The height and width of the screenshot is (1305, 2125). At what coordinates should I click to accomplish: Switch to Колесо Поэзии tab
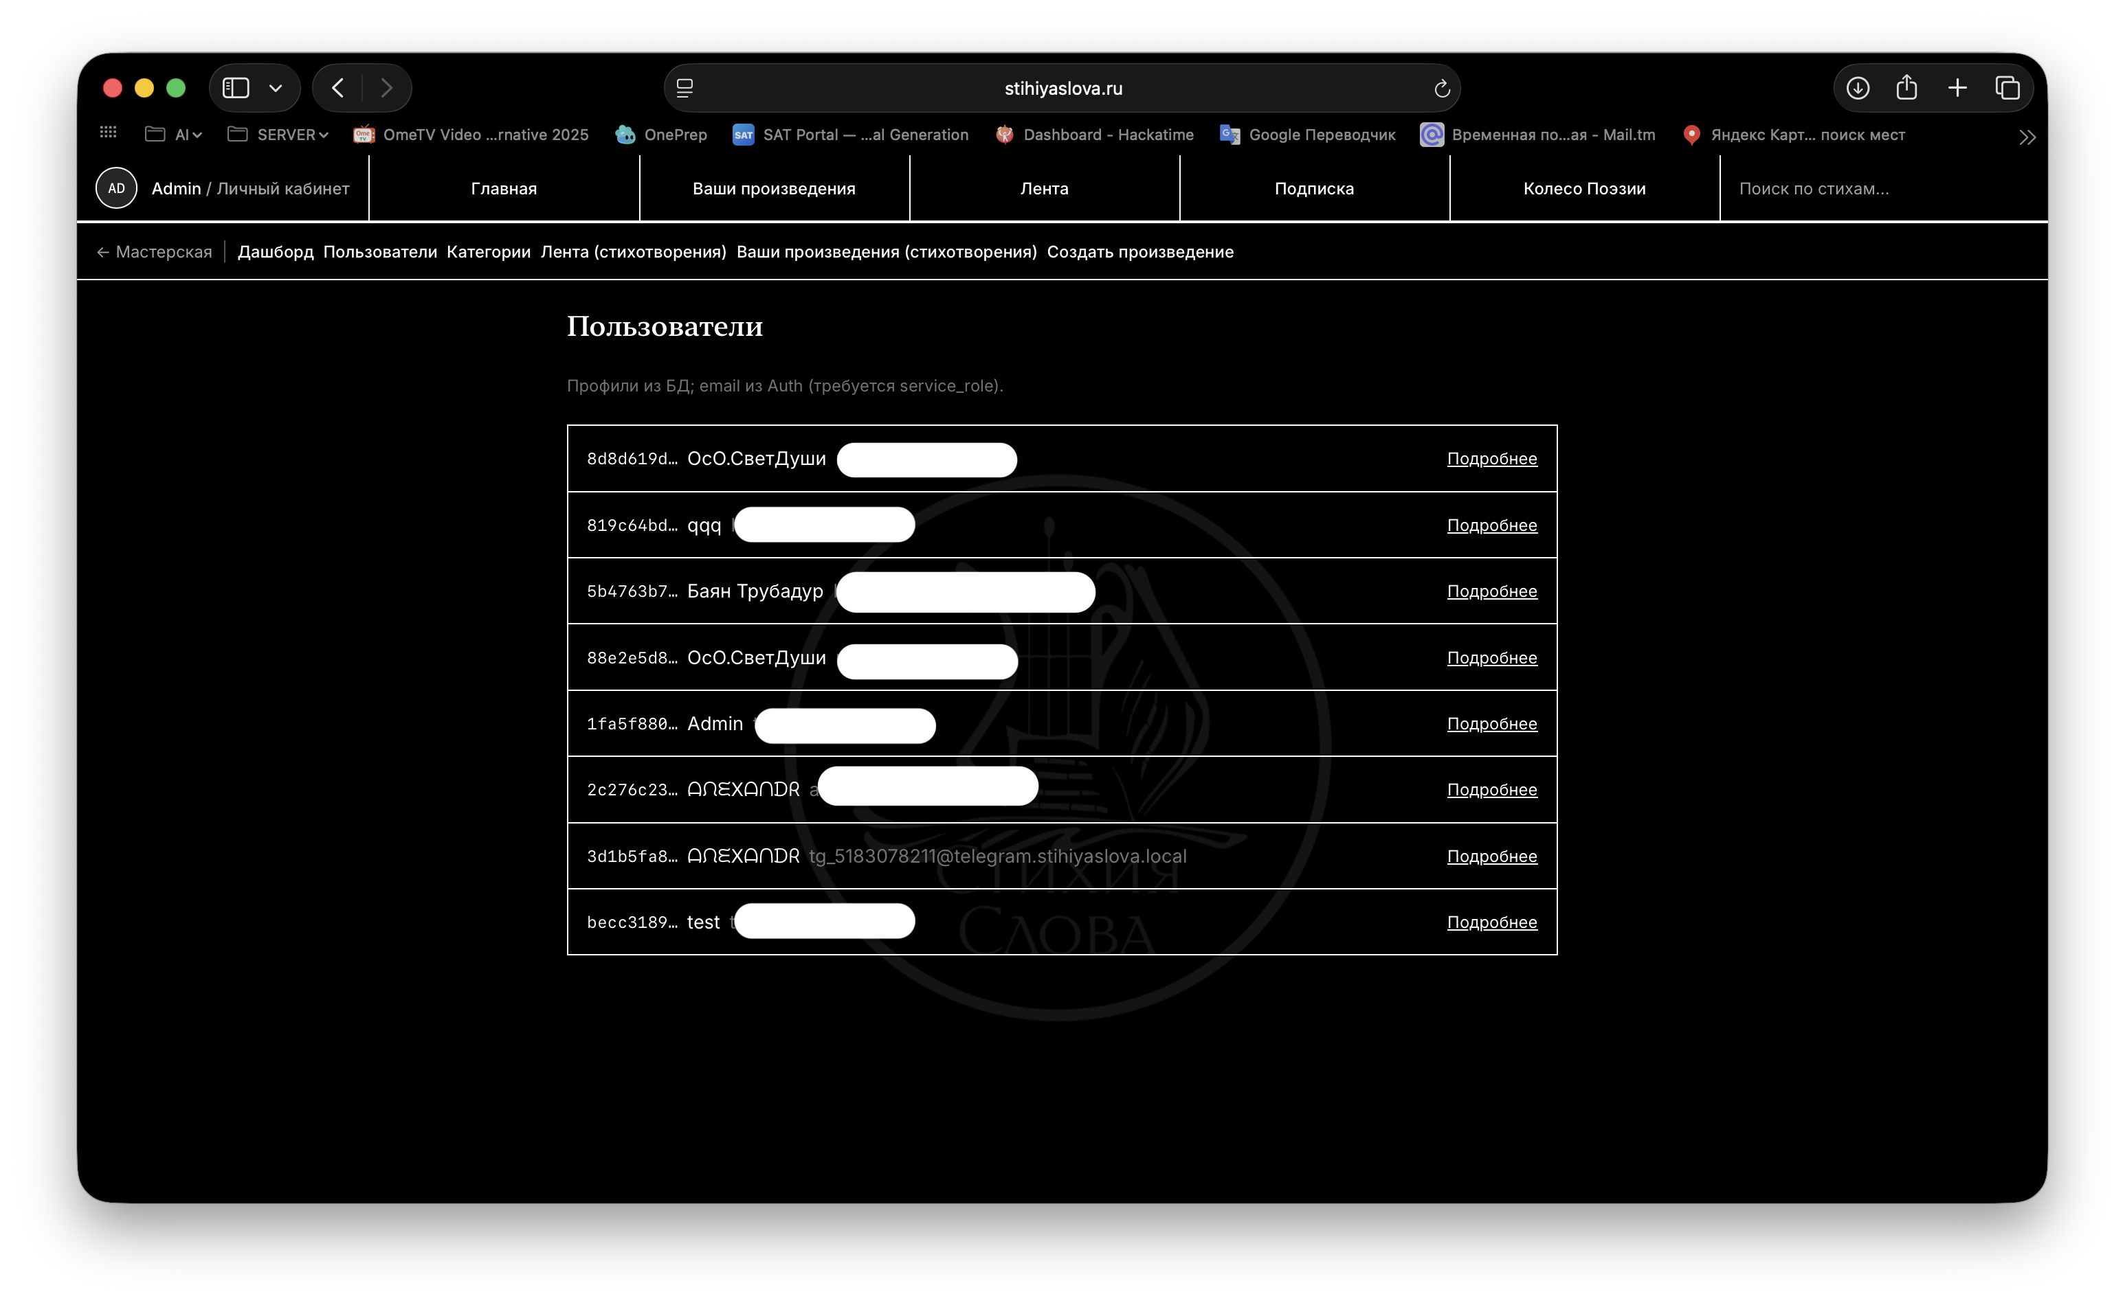(x=1583, y=188)
